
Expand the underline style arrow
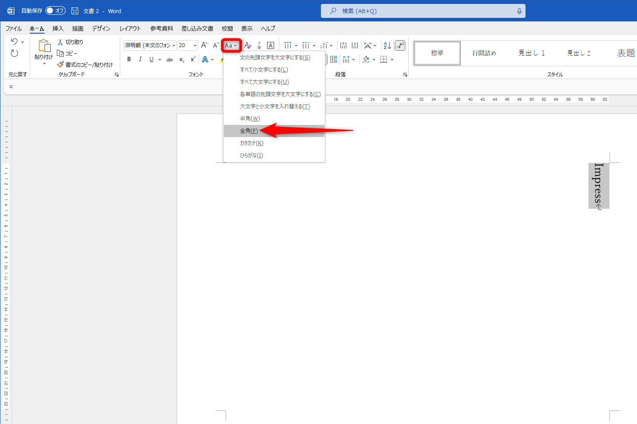(160, 59)
